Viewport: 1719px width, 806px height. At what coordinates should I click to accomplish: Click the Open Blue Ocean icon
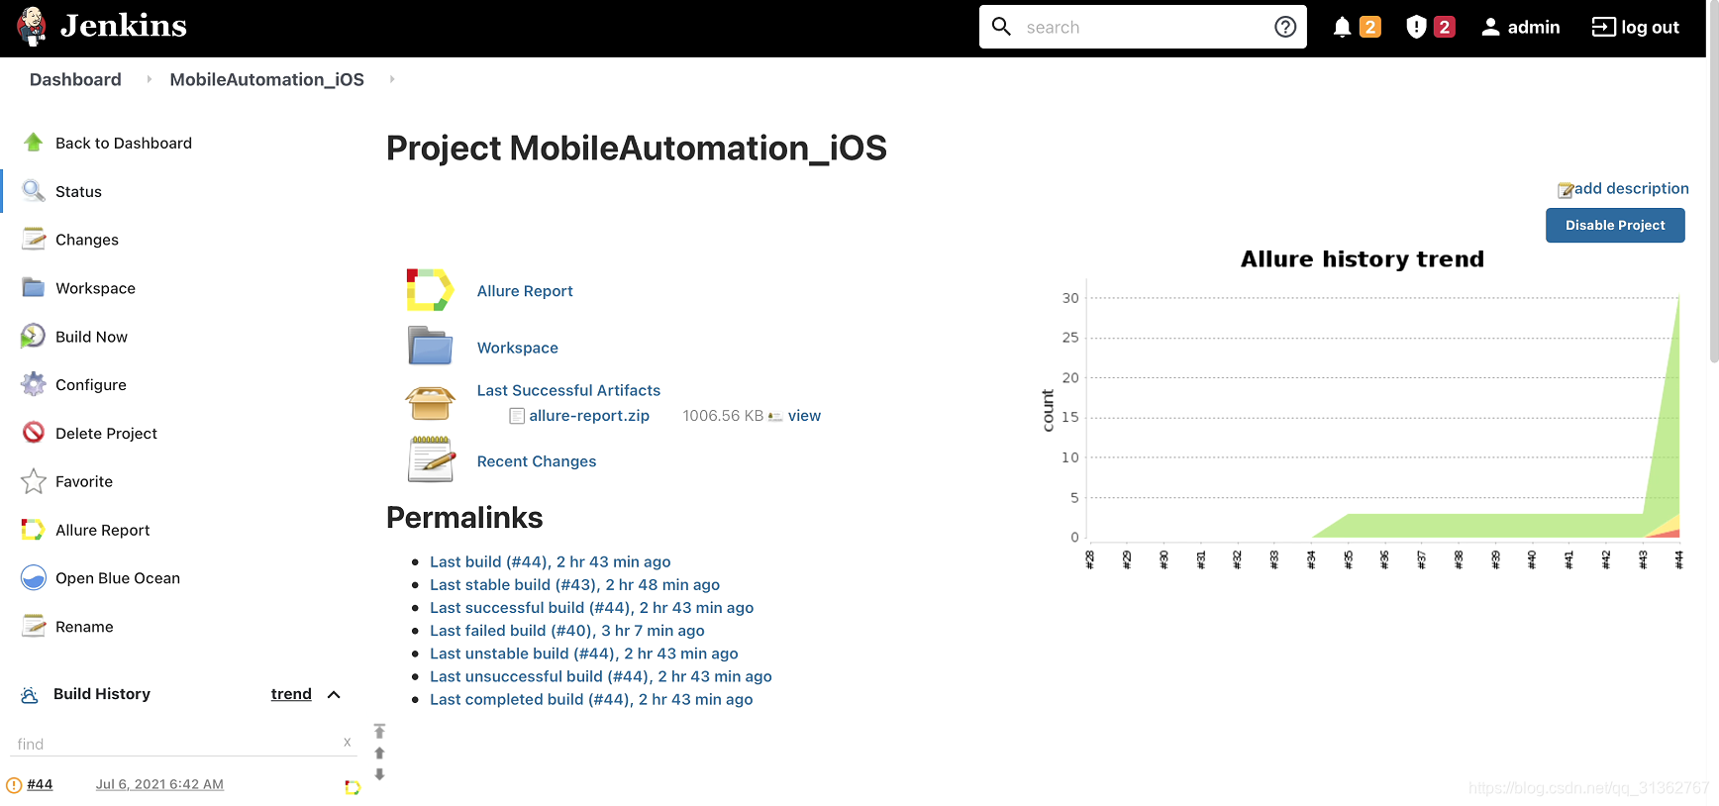(34, 578)
